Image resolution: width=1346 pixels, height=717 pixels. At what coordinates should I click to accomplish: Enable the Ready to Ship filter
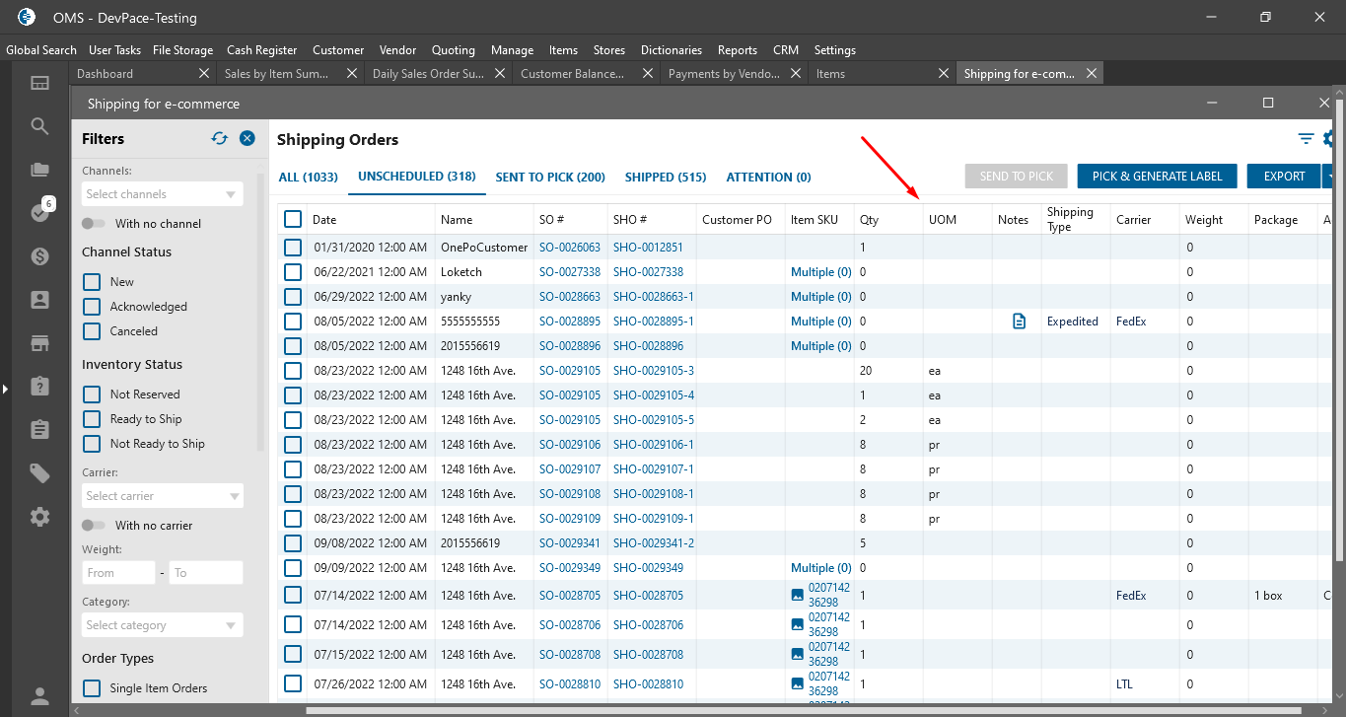[92, 419]
